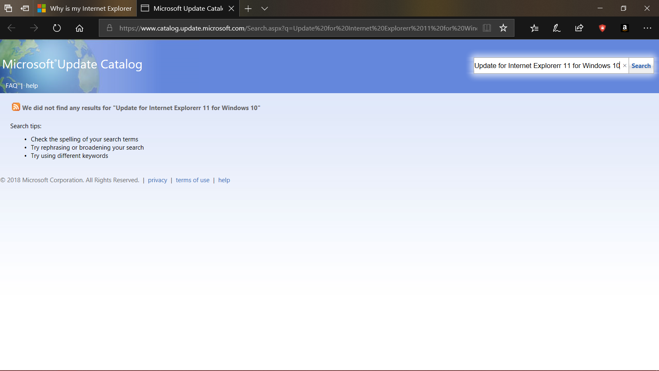Click the browser address bar URL
Viewport: 659px width, 371px height.
click(298, 28)
